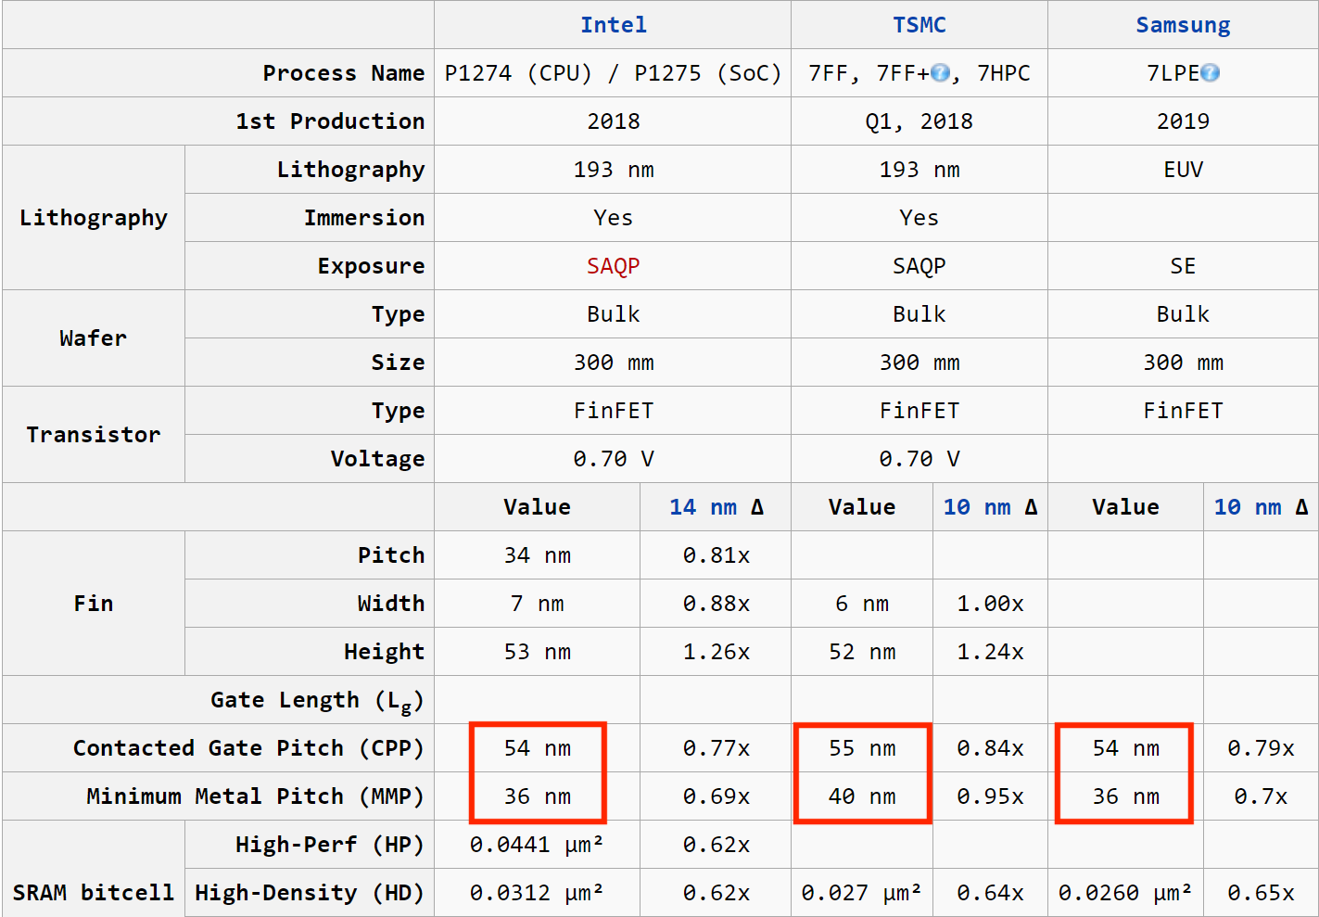Click the Q1, 2018 production cell

(x=919, y=121)
